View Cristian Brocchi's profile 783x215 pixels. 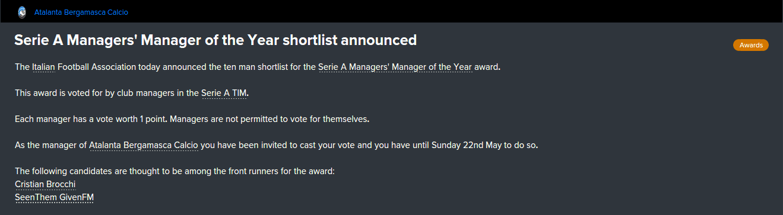coord(45,184)
